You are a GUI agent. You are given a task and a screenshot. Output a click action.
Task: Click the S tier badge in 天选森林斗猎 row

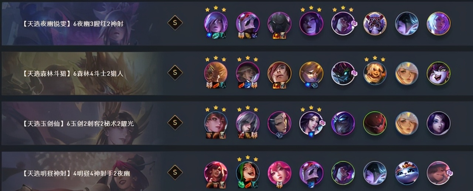click(x=175, y=73)
